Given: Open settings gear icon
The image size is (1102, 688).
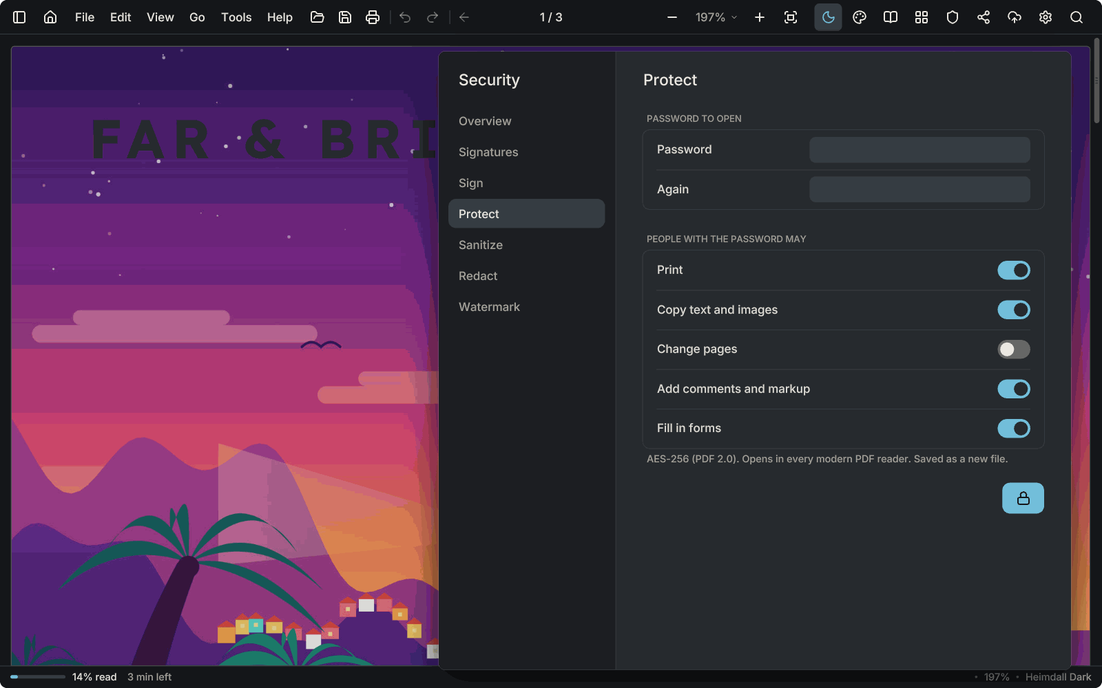Looking at the screenshot, I should [x=1046, y=17].
